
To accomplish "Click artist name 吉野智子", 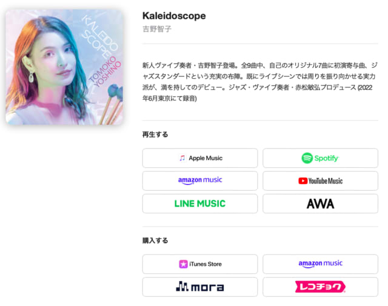I will 157,29.
